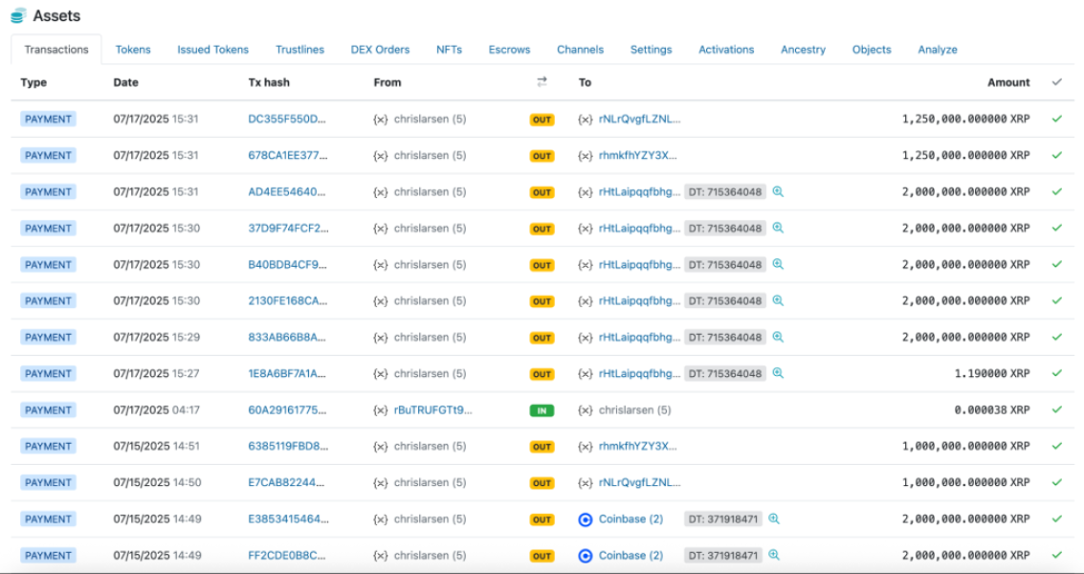
Task: Click magnifier icon beside DT tag in AD4EE54640 row
Action: (778, 192)
